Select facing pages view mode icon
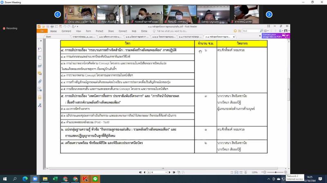 (241, 172)
